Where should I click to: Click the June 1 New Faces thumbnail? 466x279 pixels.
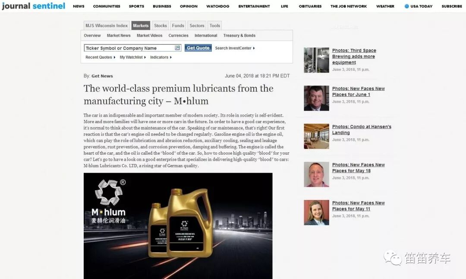click(317, 98)
